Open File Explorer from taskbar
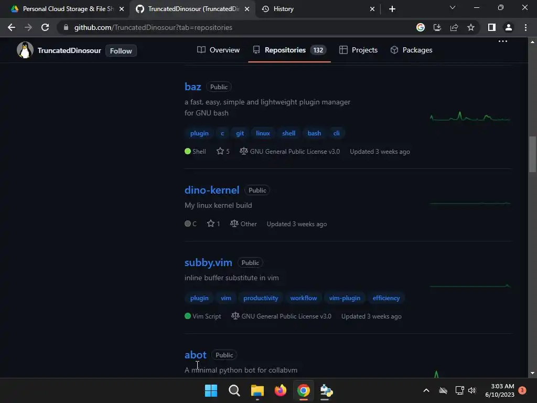537x403 pixels. 257,390
